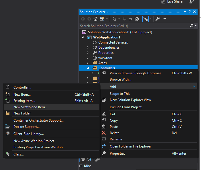Toggle the Track Active Item nesting button
This screenshot has width=201, height=170.
[x=146, y=19]
